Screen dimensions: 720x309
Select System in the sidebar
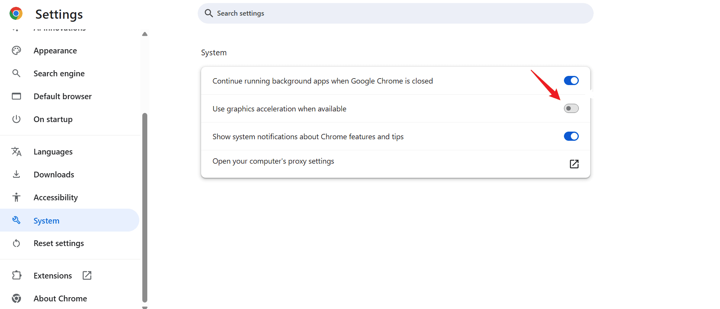point(47,220)
